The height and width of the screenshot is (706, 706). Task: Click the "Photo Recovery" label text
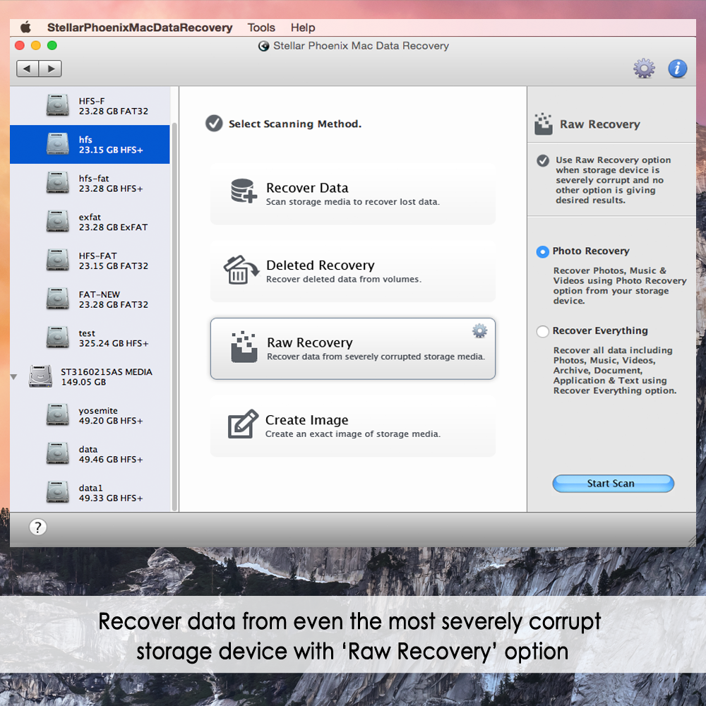click(x=591, y=251)
